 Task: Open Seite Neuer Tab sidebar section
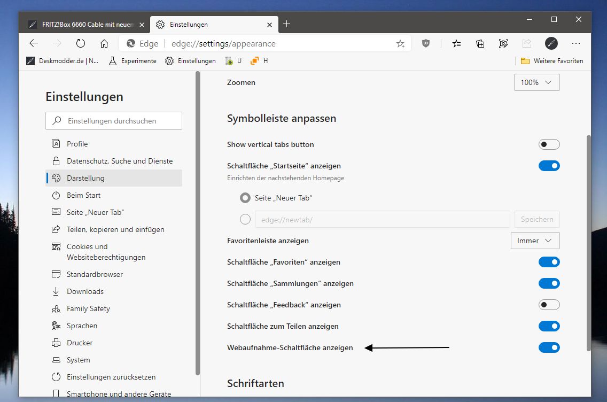pos(114,212)
